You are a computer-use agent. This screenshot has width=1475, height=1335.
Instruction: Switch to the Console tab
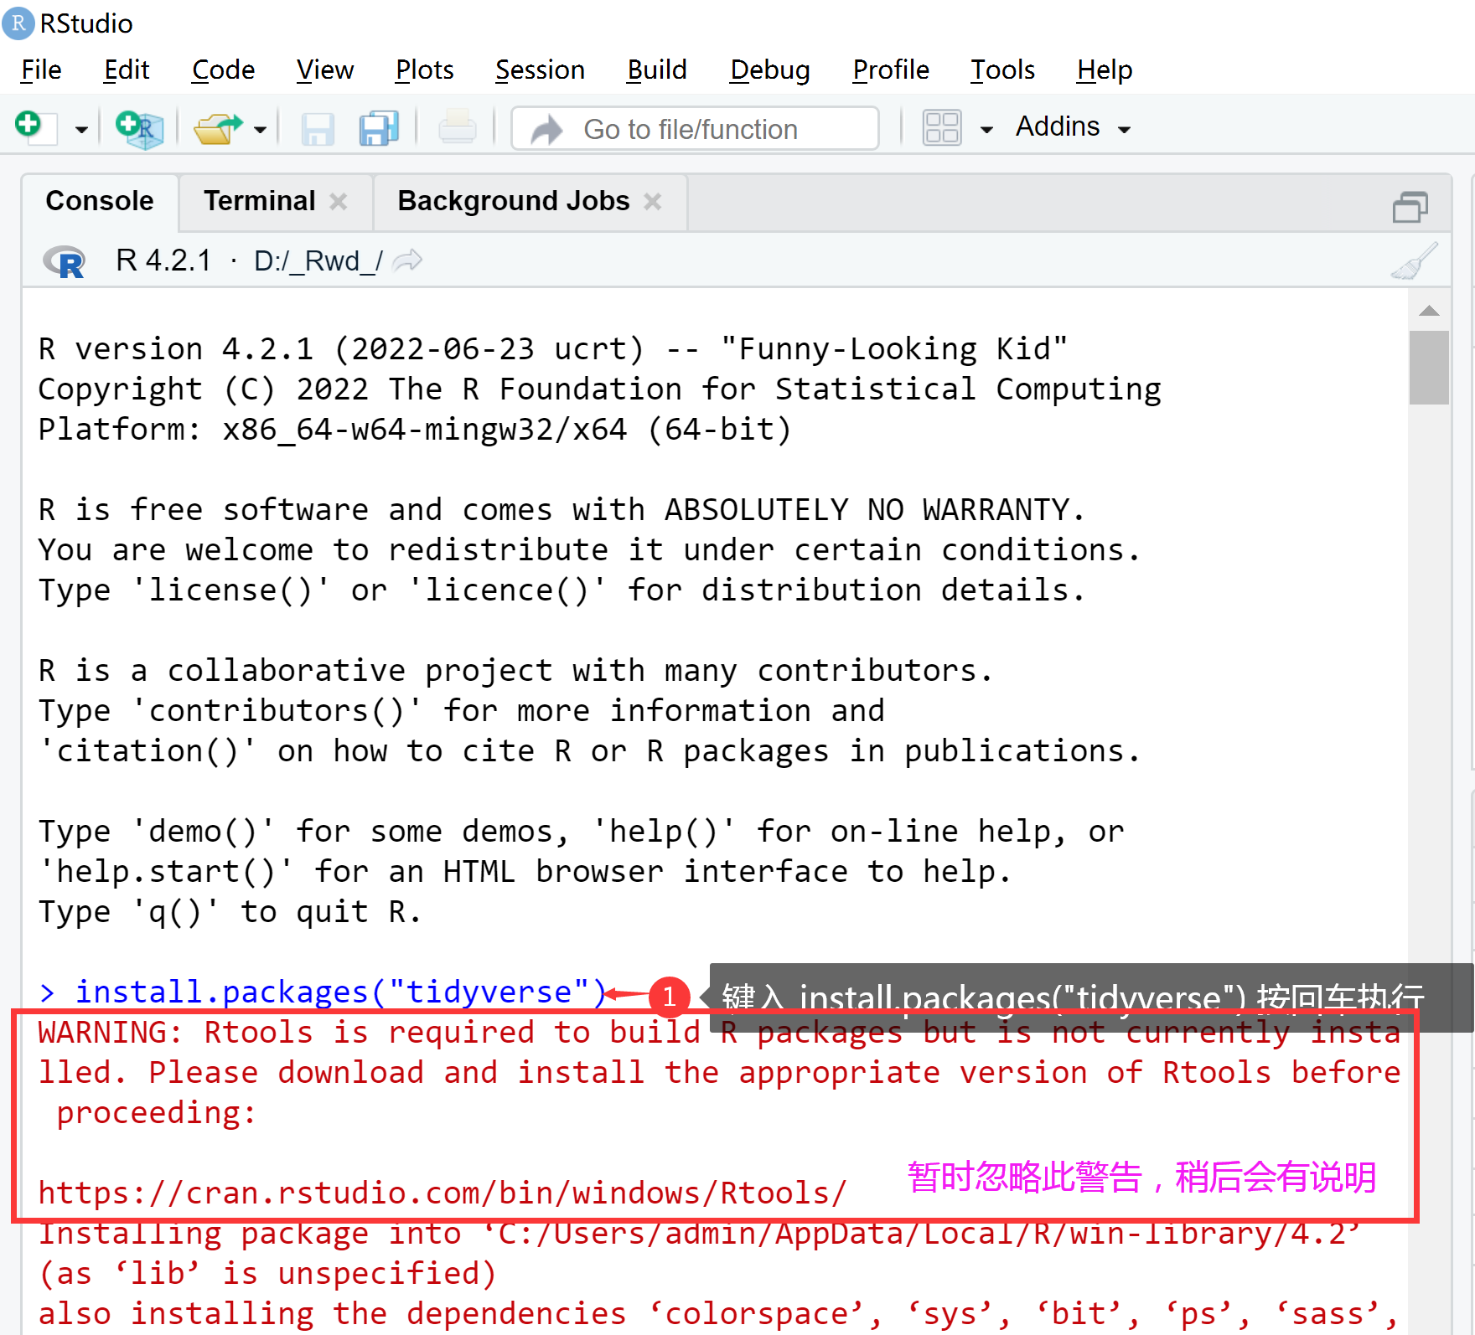(100, 201)
